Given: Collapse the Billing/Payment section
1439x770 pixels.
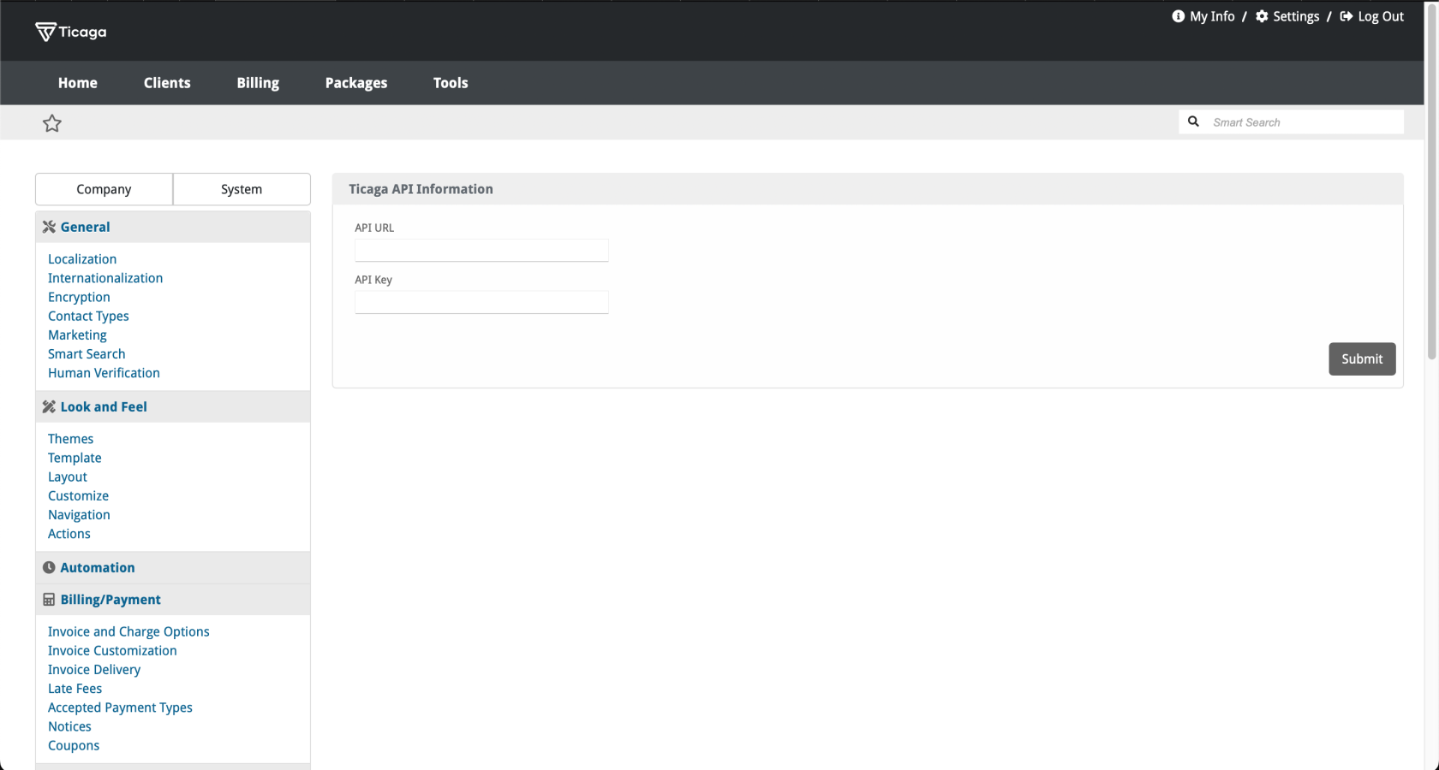Looking at the screenshot, I should (x=173, y=600).
